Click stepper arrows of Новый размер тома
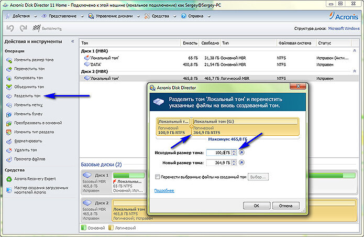 [234, 163]
